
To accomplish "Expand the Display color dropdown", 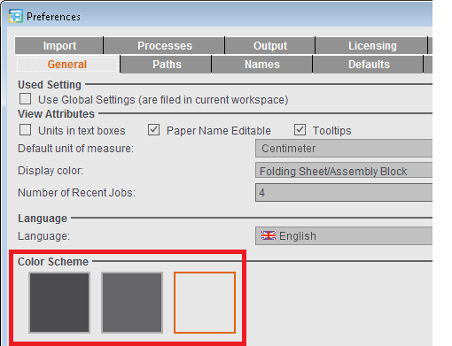I will [x=344, y=170].
